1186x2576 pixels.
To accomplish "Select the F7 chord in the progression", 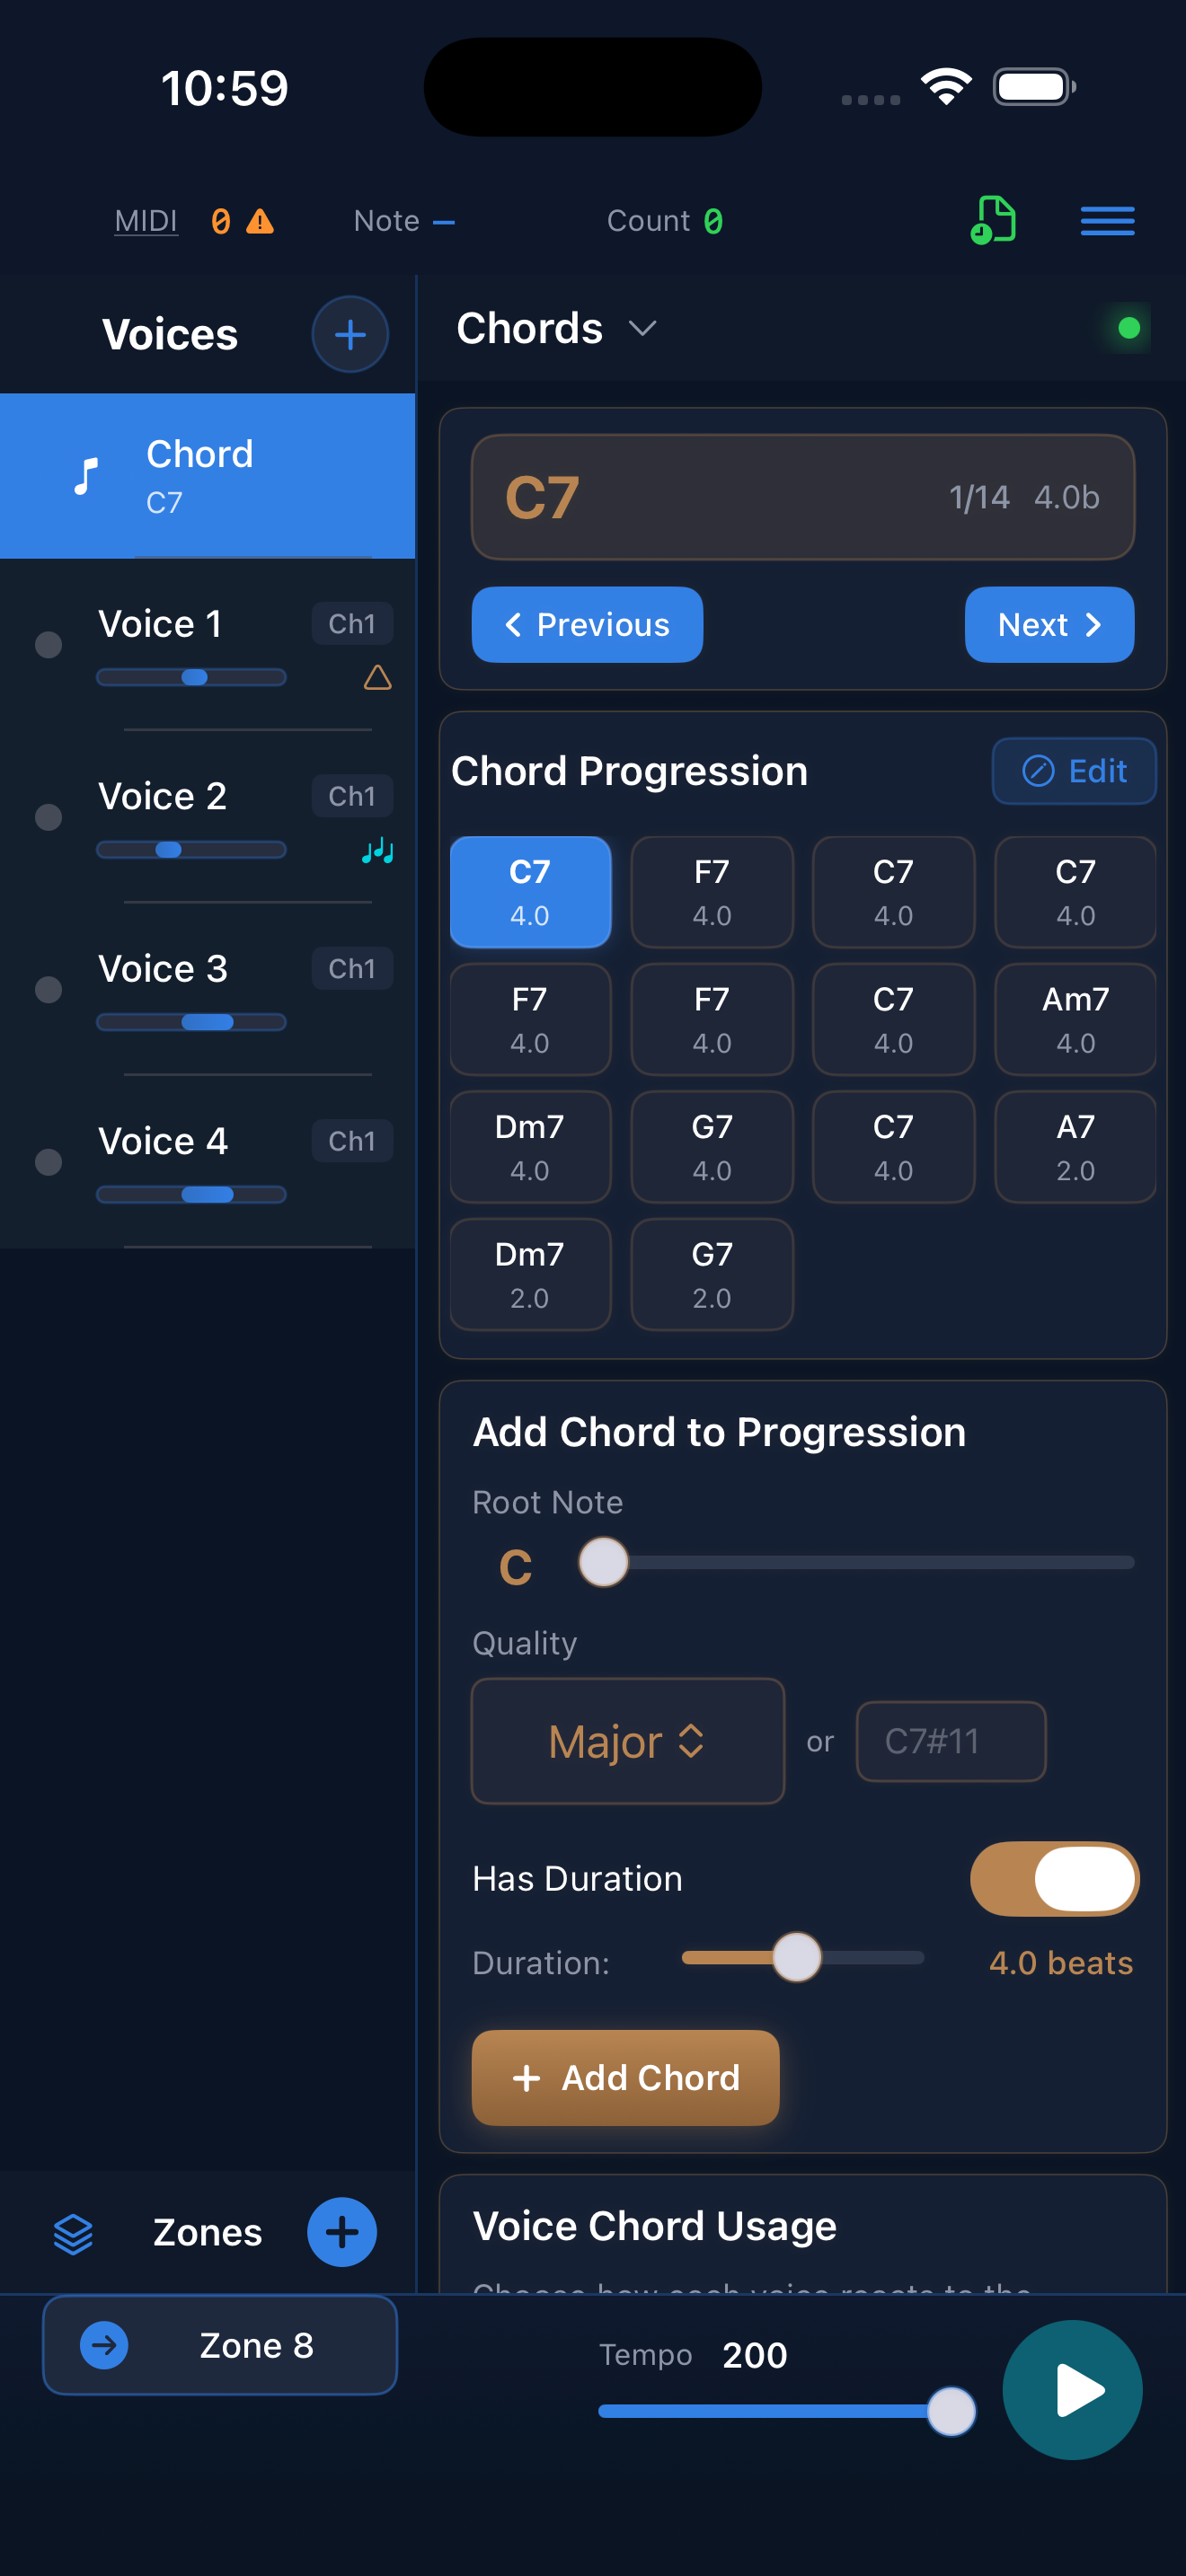I will click(712, 891).
